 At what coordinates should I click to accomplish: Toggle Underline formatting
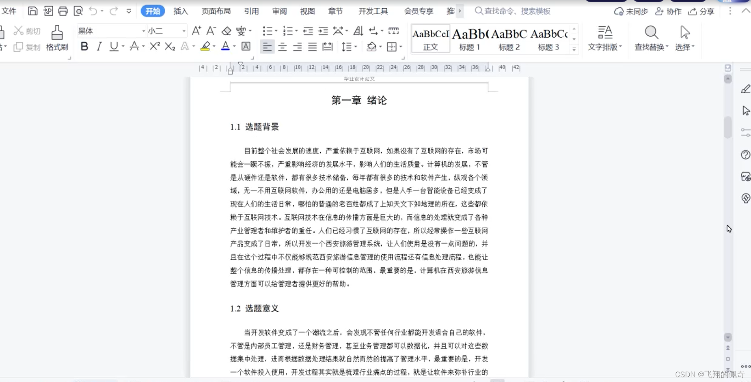click(x=114, y=46)
